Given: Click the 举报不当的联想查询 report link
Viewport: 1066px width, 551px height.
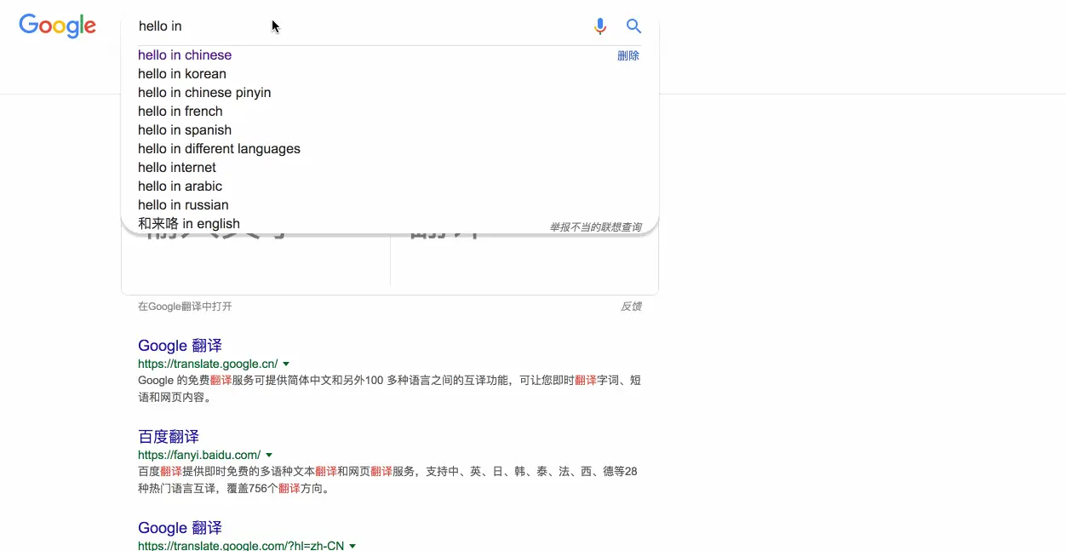Looking at the screenshot, I should [595, 227].
